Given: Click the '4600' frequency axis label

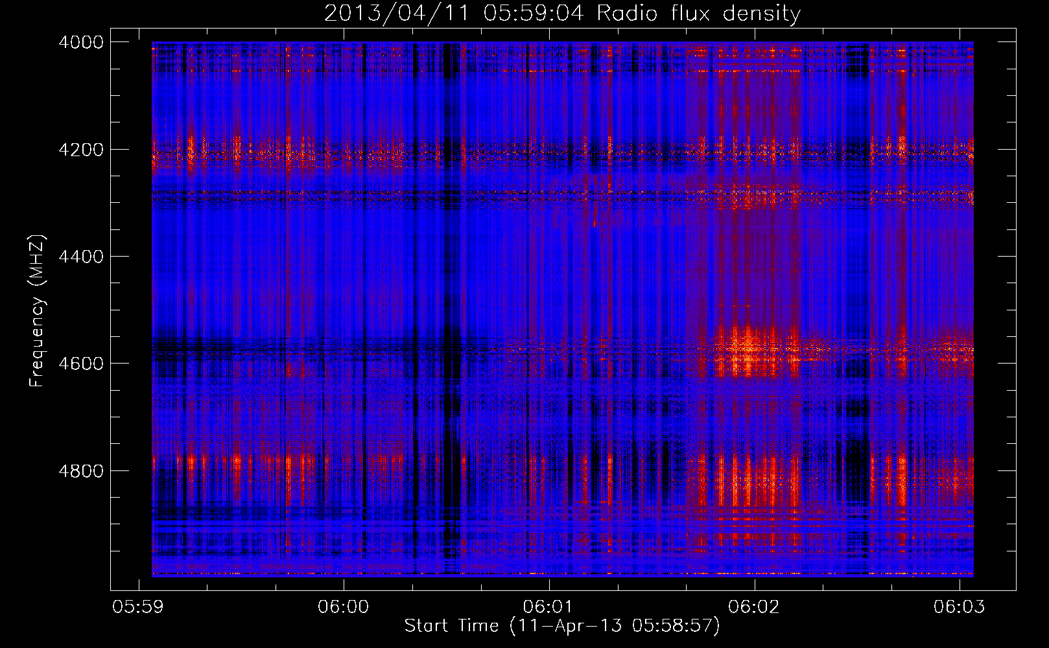Looking at the screenshot, I should pos(80,364).
